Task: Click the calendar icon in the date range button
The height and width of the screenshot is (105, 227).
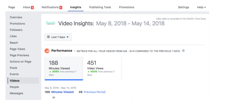Action: click(48, 37)
